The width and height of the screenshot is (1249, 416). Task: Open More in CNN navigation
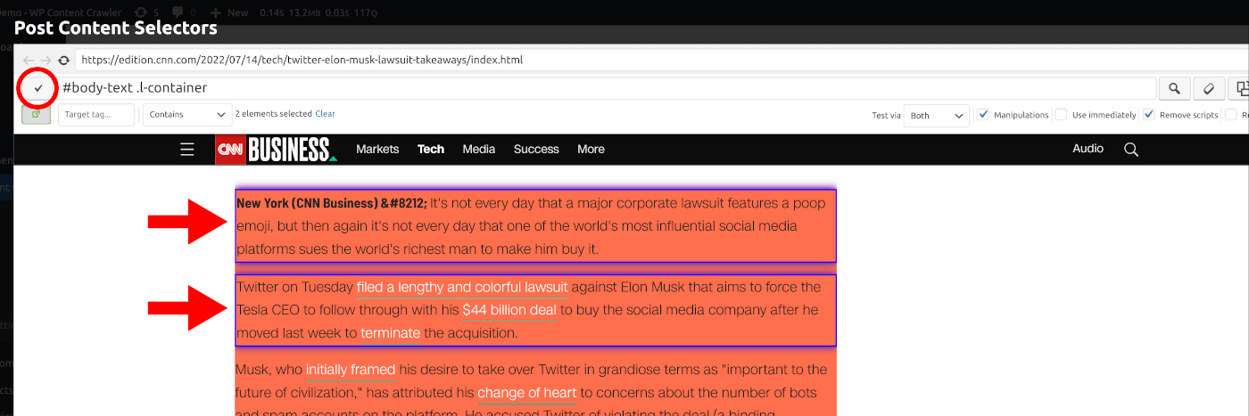click(591, 149)
